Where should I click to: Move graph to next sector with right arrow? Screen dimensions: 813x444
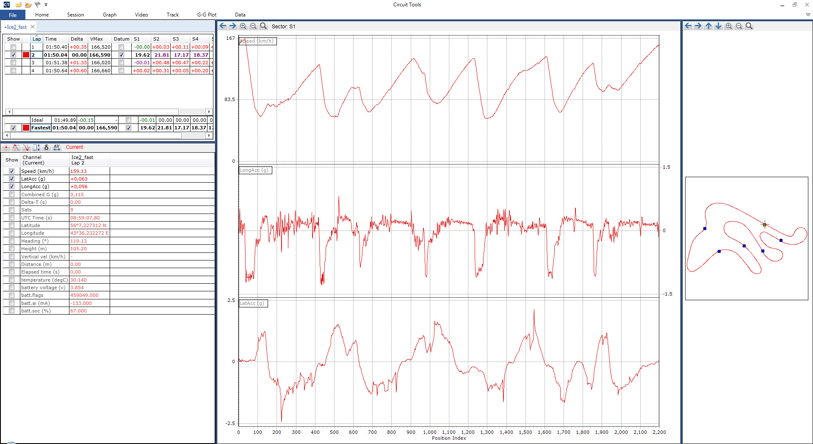tap(233, 26)
